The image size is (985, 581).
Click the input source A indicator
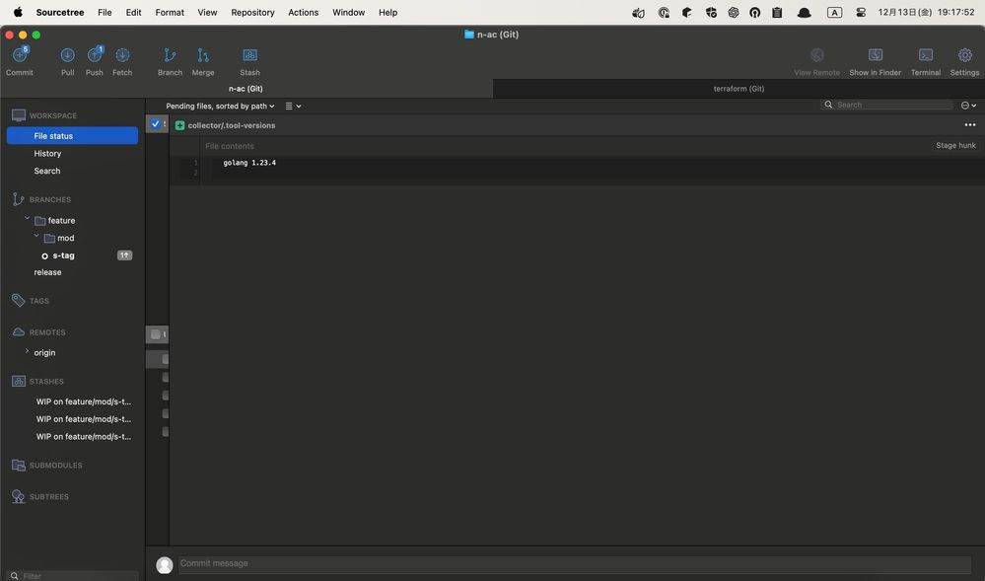click(x=834, y=12)
